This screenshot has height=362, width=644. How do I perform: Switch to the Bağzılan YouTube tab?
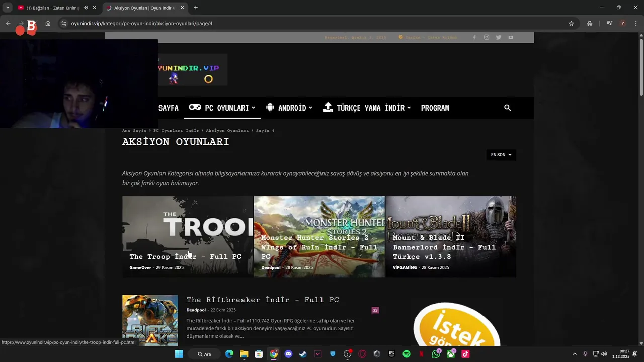coord(52,8)
